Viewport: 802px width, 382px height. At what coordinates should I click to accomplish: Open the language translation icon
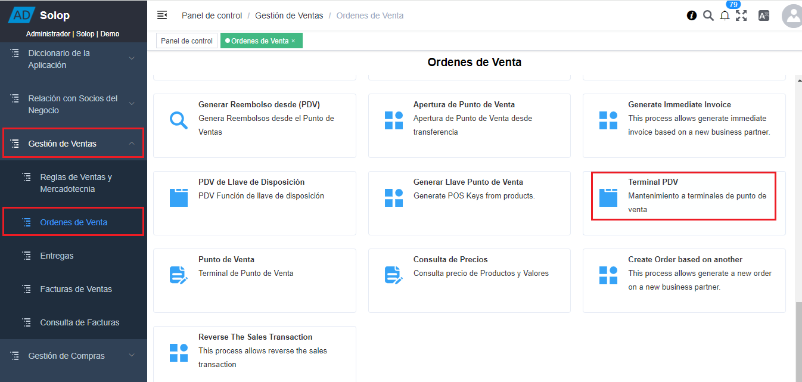pos(763,15)
